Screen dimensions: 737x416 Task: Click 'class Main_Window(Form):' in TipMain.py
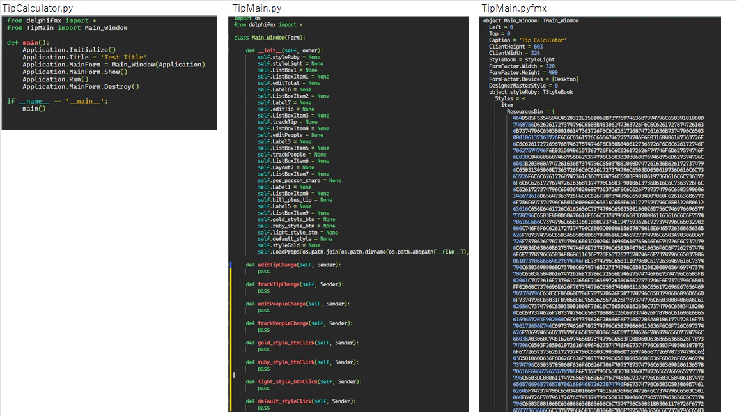[269, 38]
